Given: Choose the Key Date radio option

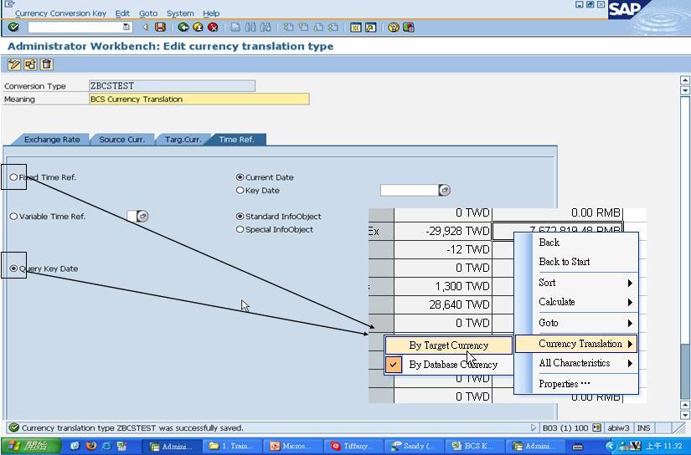Looking at the screenshot, I should [240, 191].
